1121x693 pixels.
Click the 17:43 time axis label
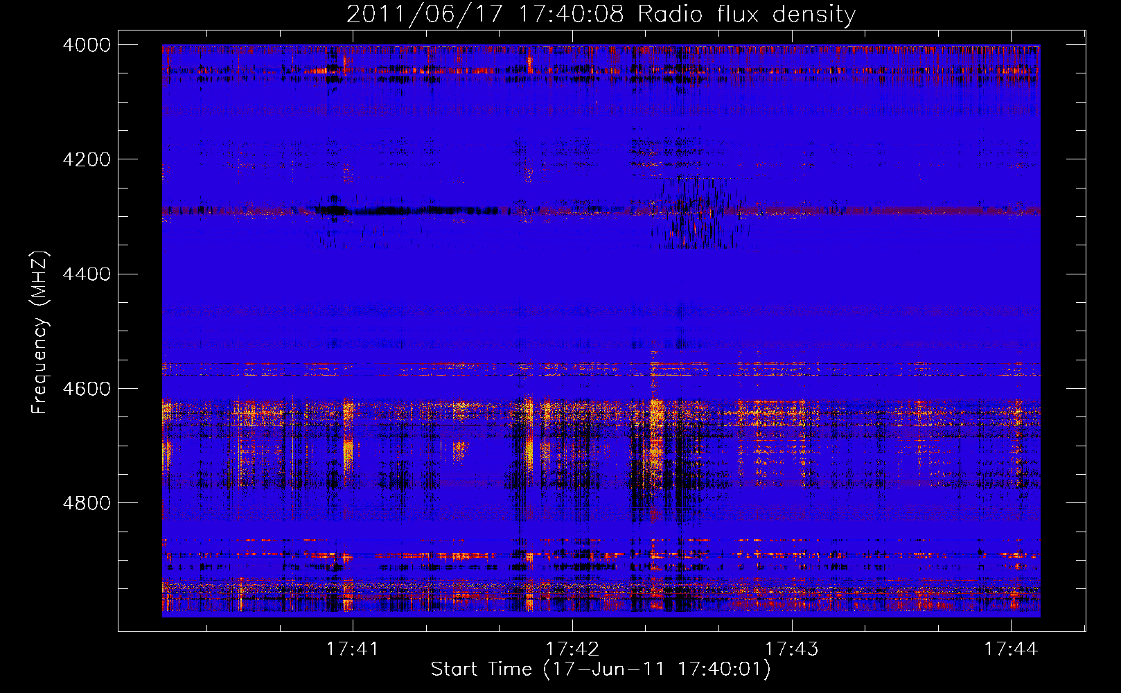click(x=791, y=649)
